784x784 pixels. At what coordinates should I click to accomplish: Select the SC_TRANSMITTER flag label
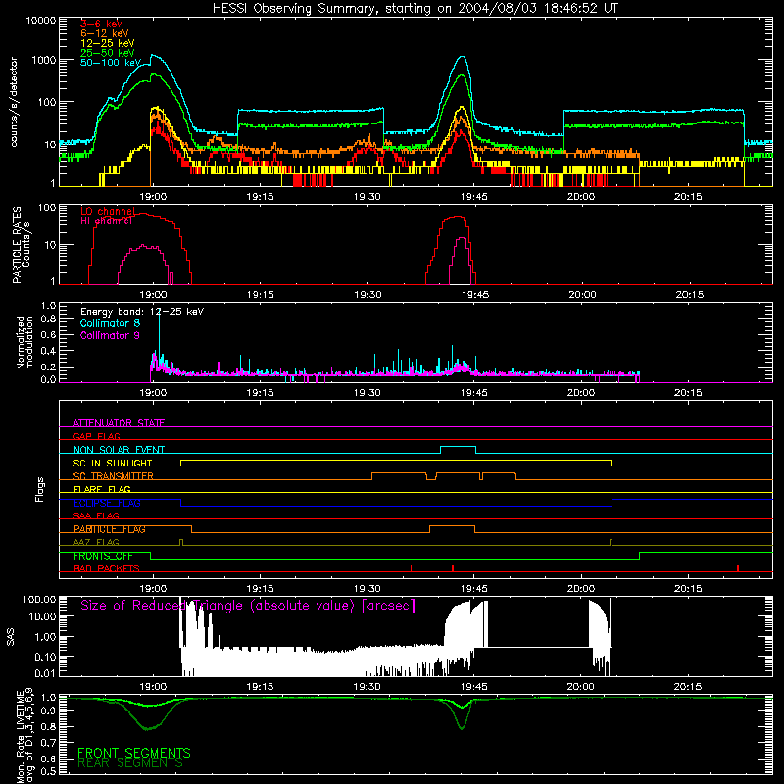pos(113,476)
